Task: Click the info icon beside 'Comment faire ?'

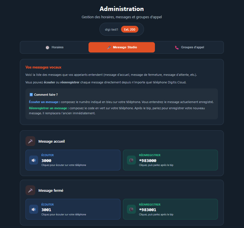Action: (x=31, y=94)
